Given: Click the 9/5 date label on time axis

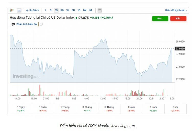Looking at the screenshot, I should [x=58, y=99].
